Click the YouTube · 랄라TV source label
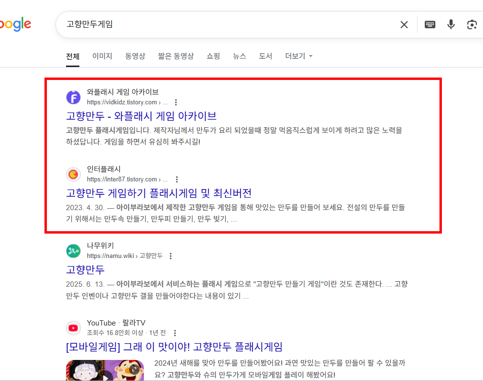This screenshot has width=483, height=381. tap(116, 323)
